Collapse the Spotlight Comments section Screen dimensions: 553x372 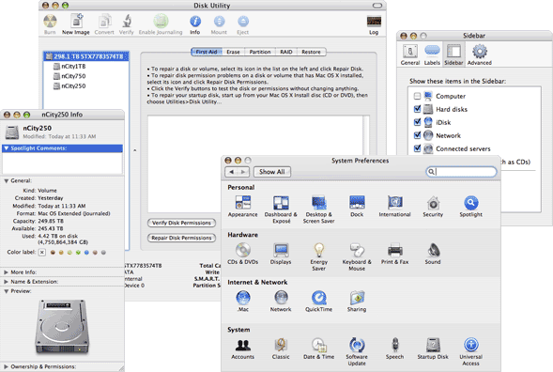tap(6, 148)
